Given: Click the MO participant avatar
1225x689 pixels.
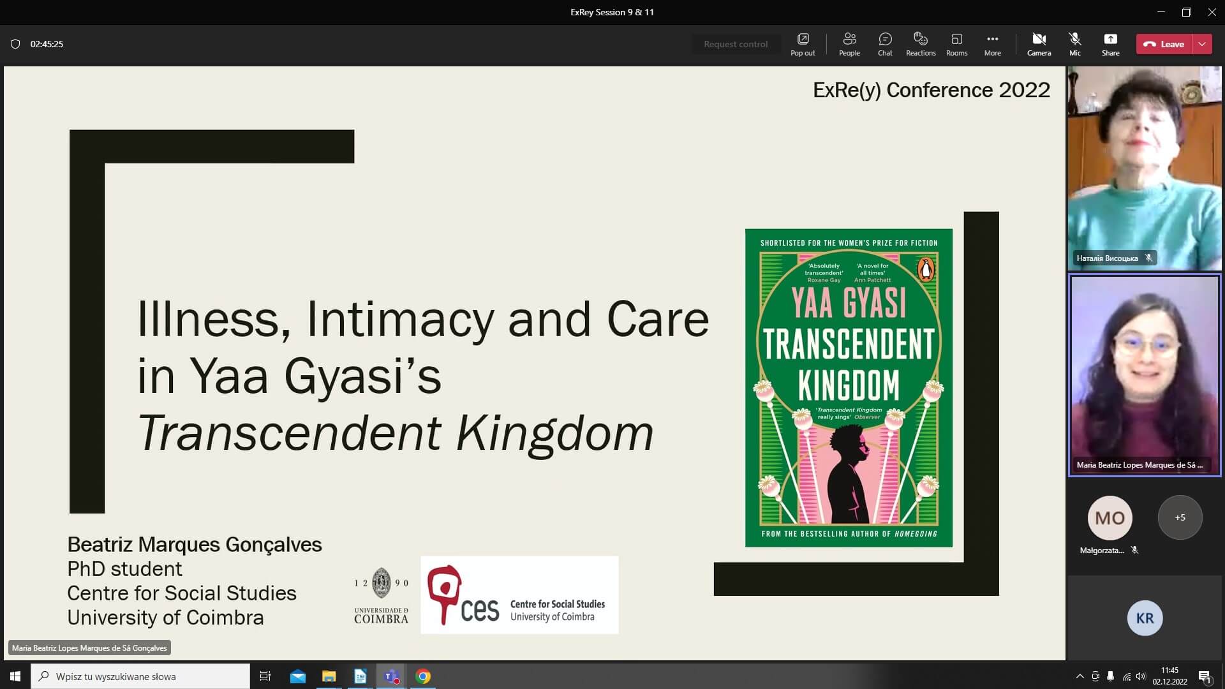Looking at the screenshot, I should tap(1110, 518).
